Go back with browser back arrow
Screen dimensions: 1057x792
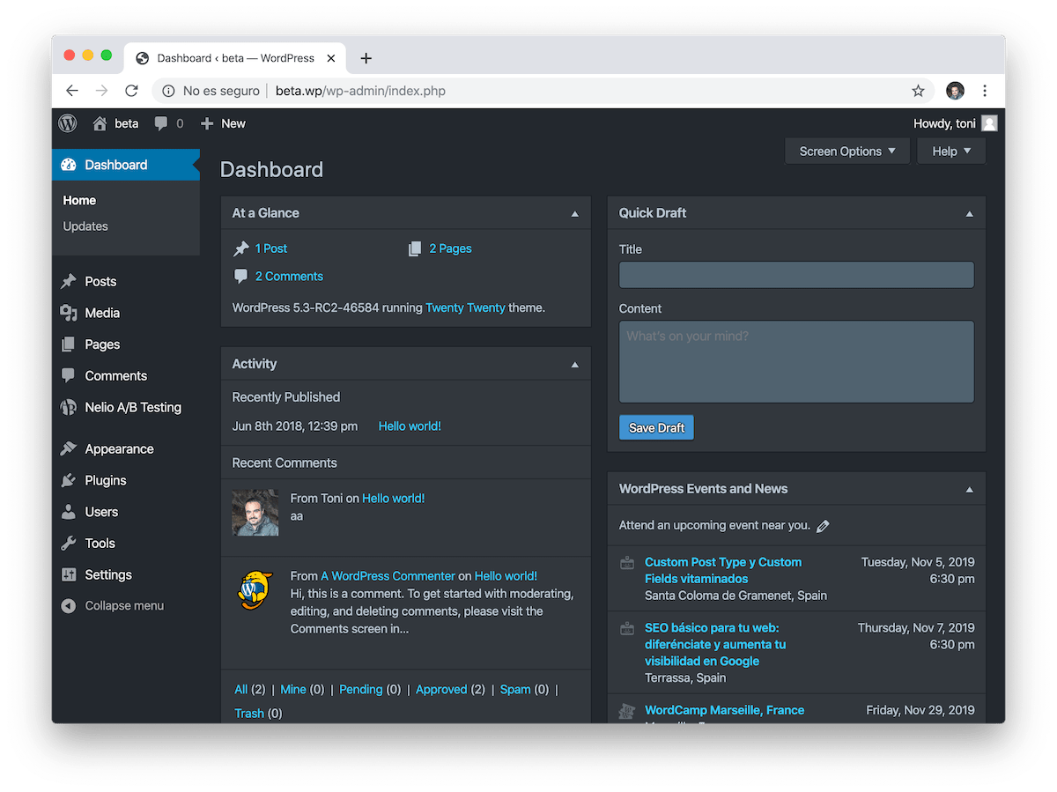click(x=72, y=91)
